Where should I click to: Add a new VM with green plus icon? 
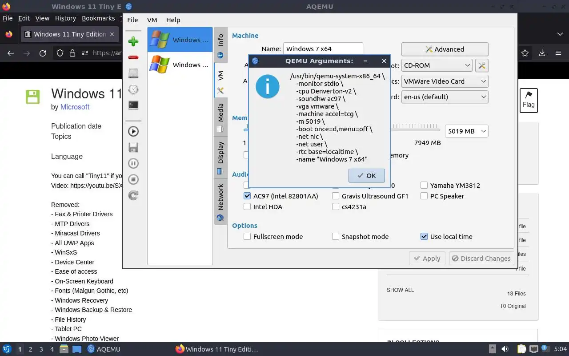tap(133, 42)
